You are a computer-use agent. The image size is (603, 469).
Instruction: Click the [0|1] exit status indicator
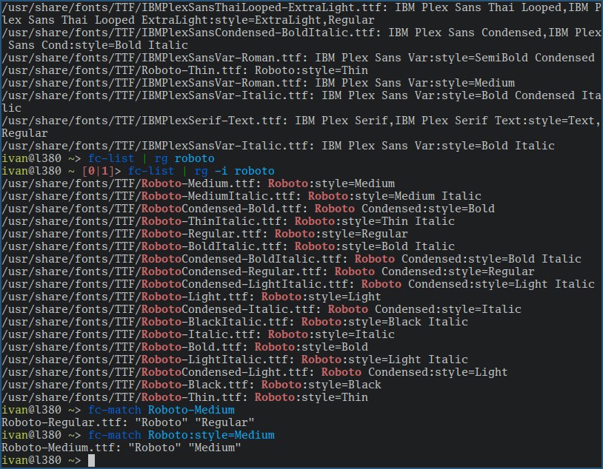[x=98, y=171]
